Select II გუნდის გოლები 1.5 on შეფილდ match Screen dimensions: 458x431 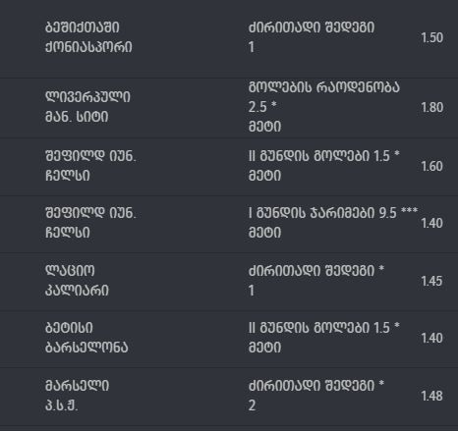[x=323, y=156]
